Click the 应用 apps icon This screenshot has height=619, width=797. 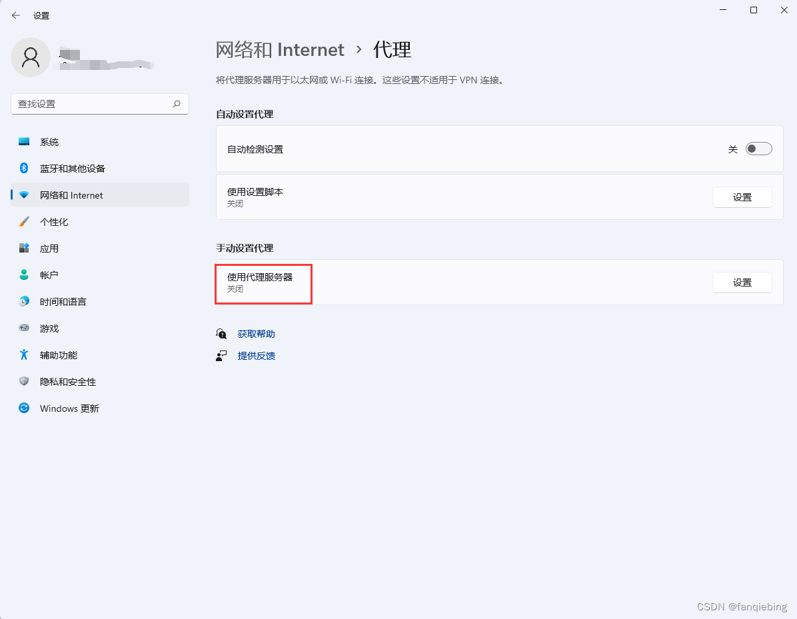(x=24, y=248)
